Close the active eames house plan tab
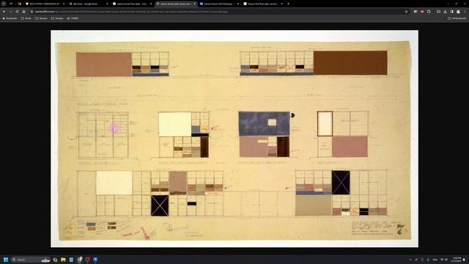 pos(194,4)
